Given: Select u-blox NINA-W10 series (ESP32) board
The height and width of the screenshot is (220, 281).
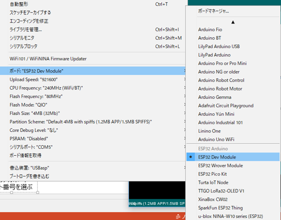Looking at the screenshot, I should 233,216.
